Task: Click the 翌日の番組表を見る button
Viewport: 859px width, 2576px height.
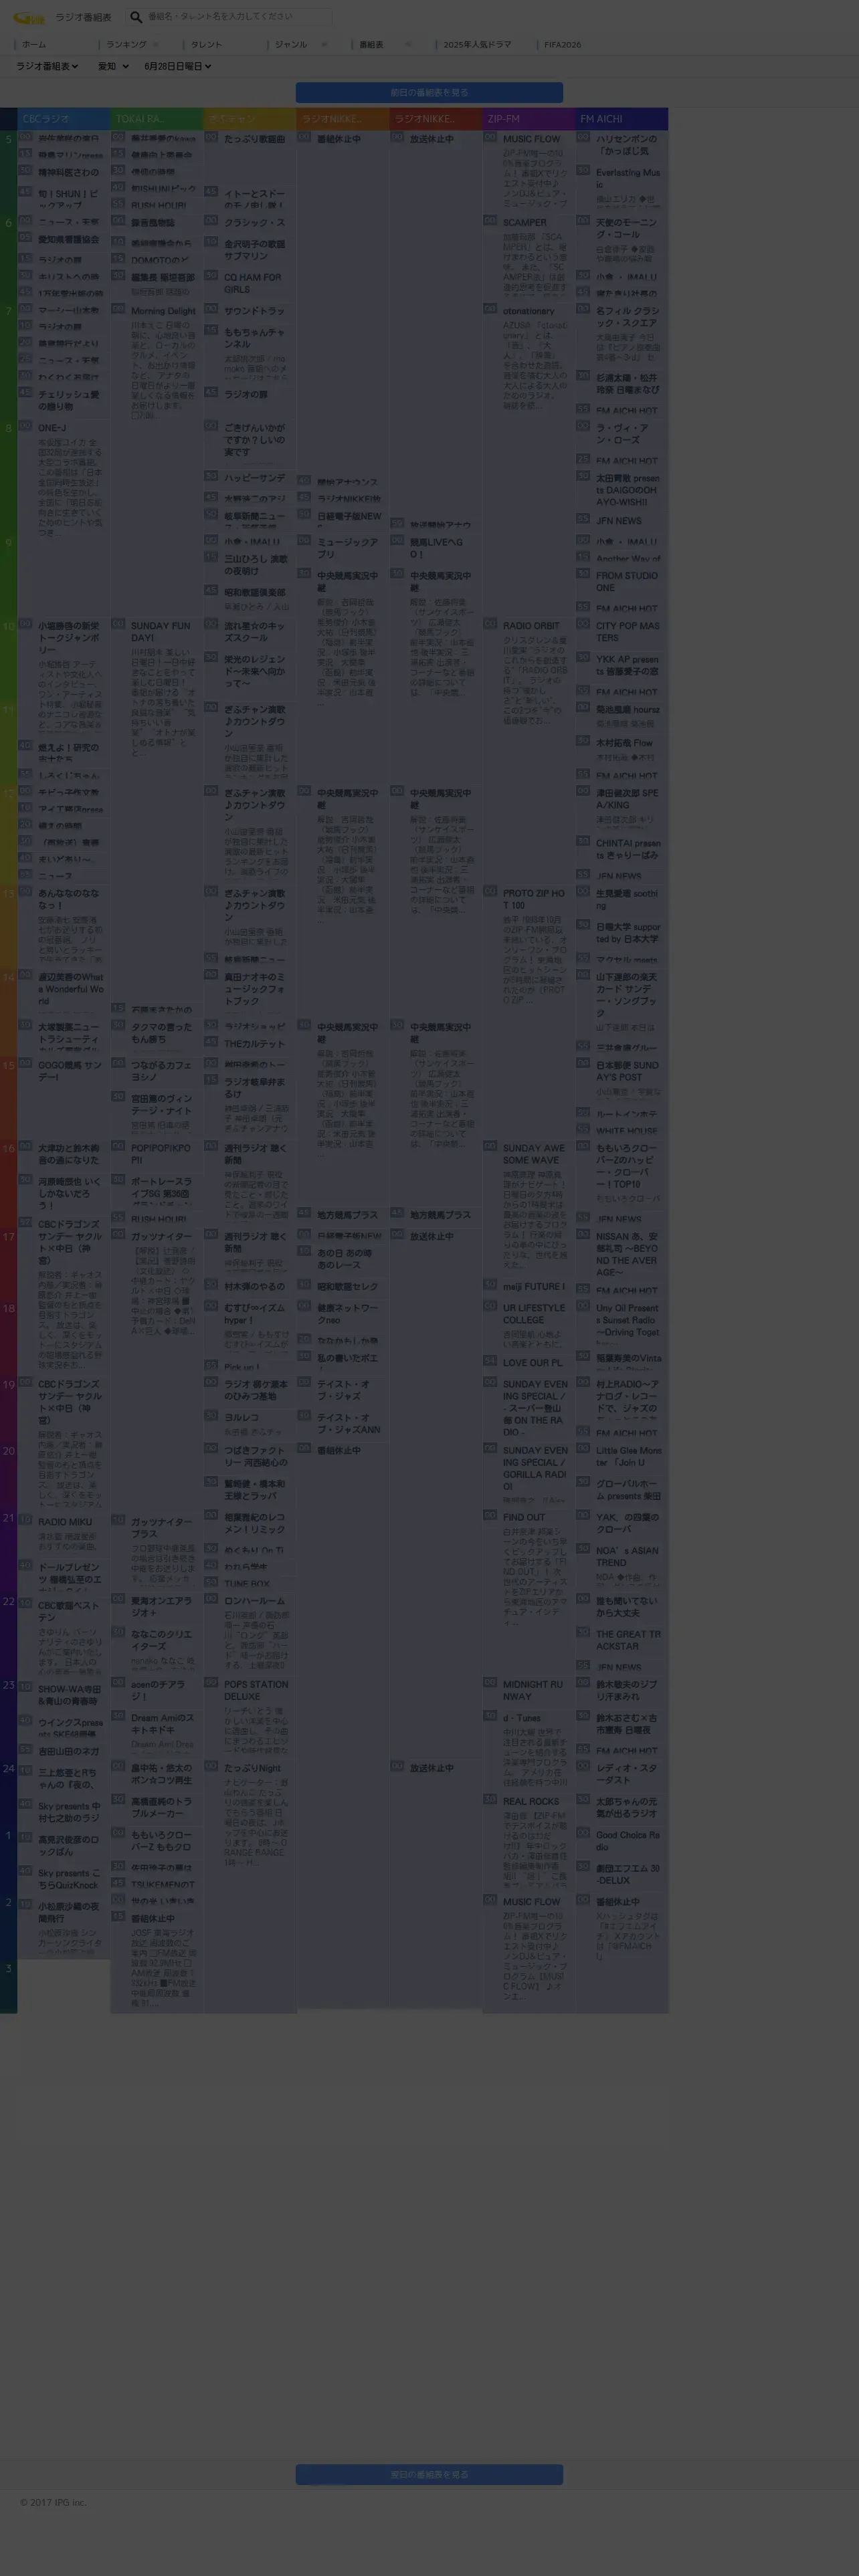Action: pos(429,2475)
